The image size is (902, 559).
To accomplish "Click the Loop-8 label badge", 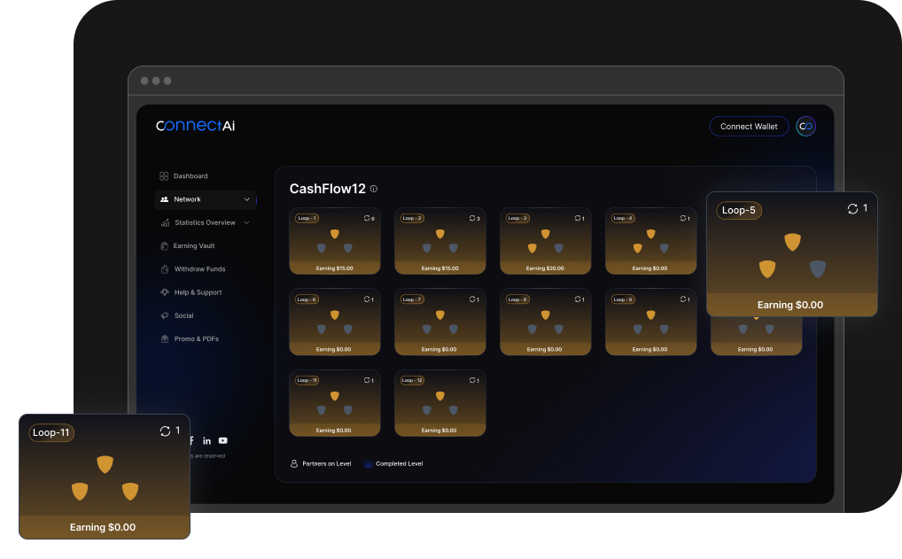I will click(x=517, y=299).
